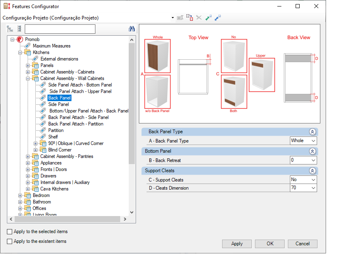The height and width of the screenshot is (266, 337).
Task: Open the Configuração Projeto dropdown arrow
Action: [173, 18]
